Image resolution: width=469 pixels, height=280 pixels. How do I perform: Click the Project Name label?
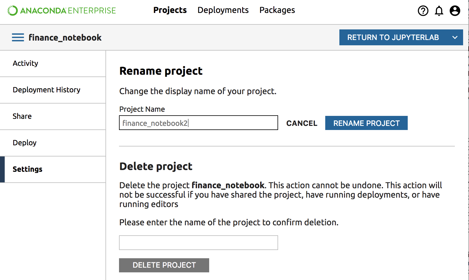point(142,109)
